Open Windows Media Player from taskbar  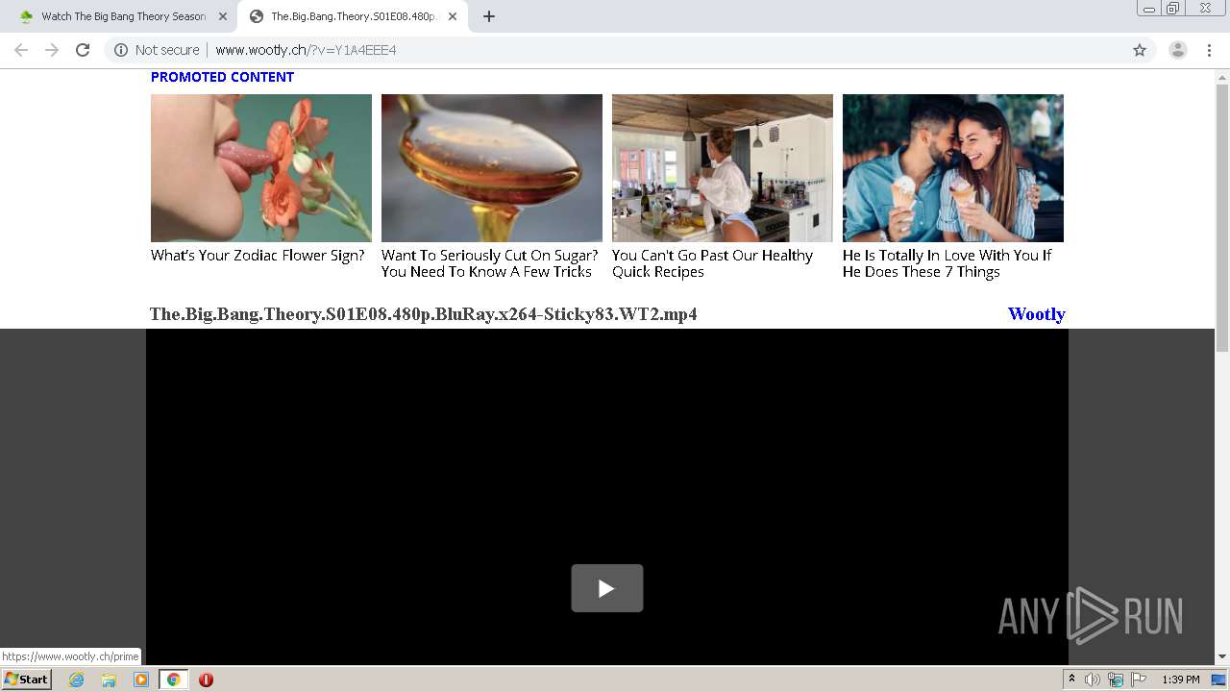coord(141,680)
